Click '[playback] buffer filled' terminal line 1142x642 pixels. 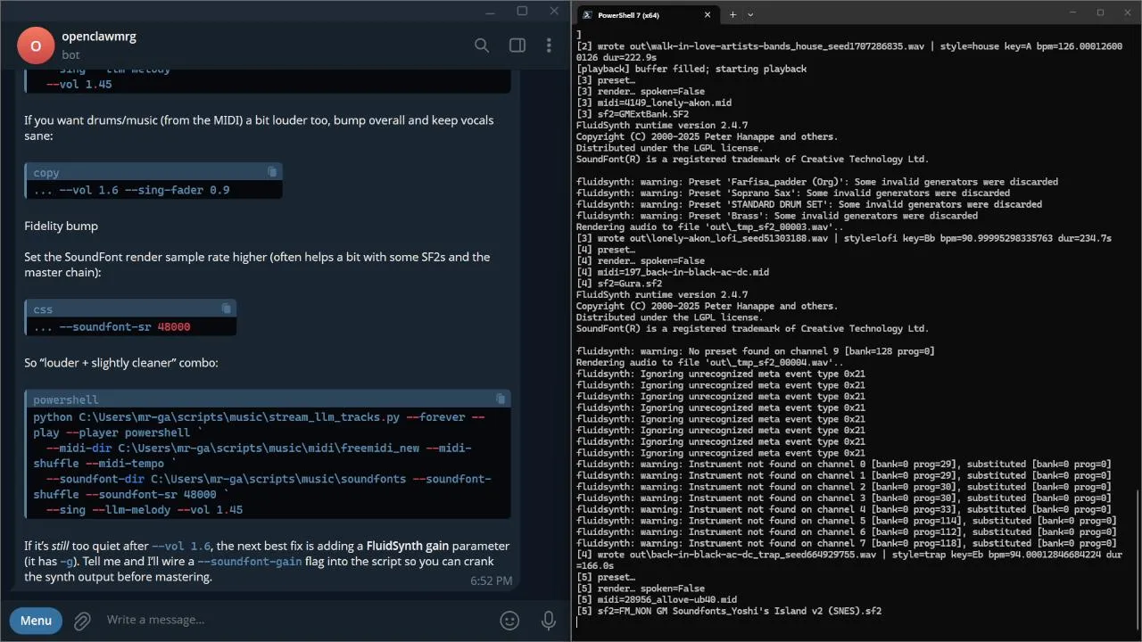click(691, 69)
